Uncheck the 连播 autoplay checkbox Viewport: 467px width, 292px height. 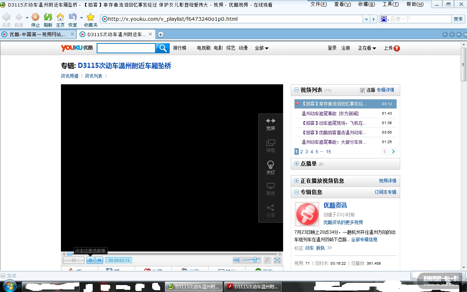(362, 90)
